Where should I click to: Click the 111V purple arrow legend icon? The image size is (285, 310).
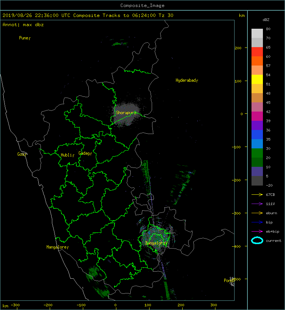[x=257, y=204]
